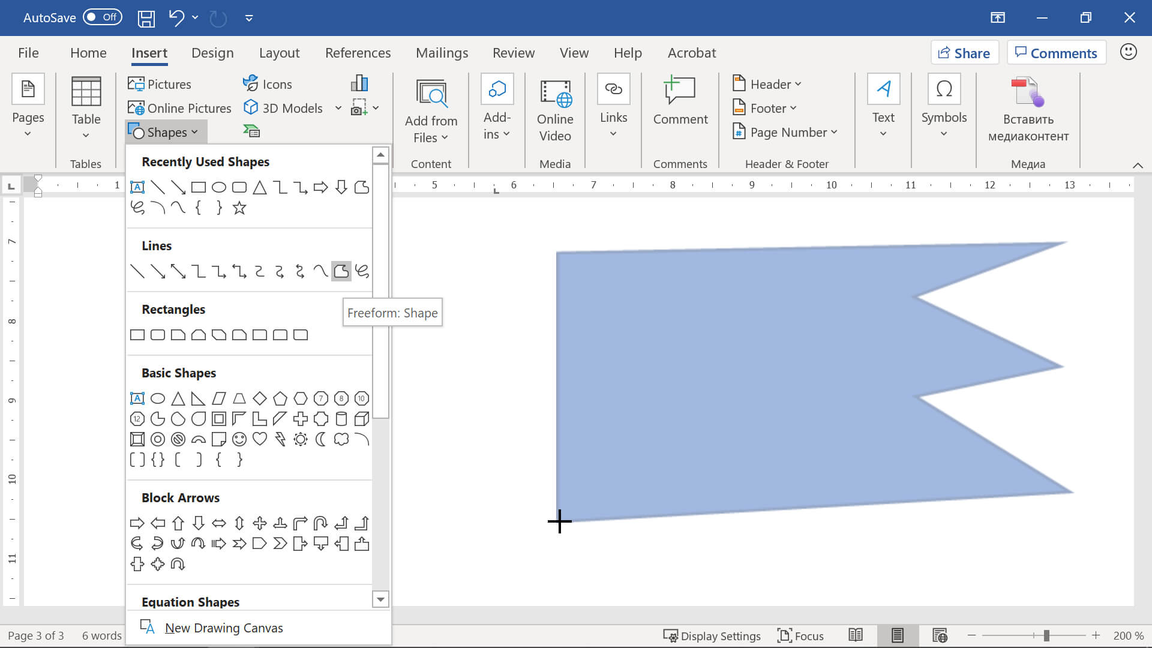1152x648 pixels.
Task: Pick the heart shape in Basic Shapes
Action: pos(260,439)
